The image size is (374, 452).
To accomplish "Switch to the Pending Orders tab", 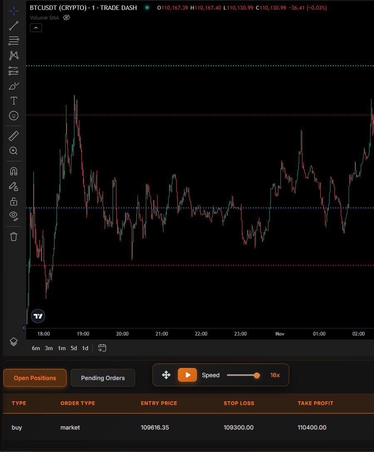I will [103, 378].
